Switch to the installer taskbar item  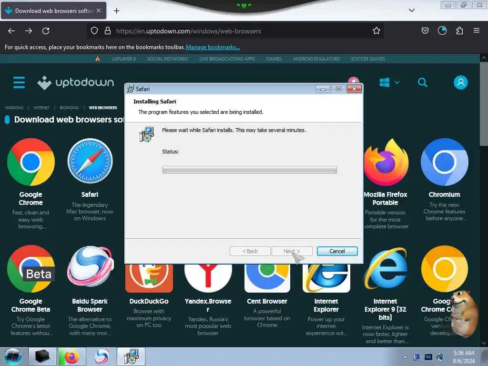131,356
